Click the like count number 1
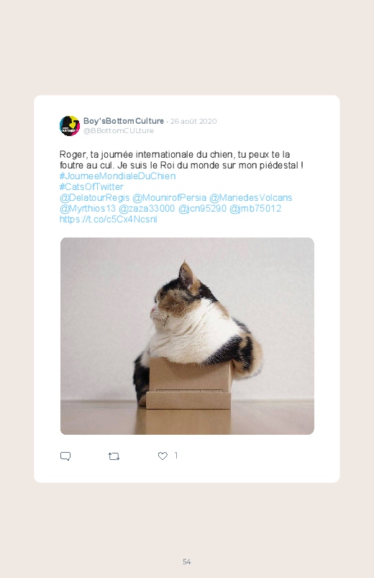This screenshot has height=578, width=374. point(176,456)
